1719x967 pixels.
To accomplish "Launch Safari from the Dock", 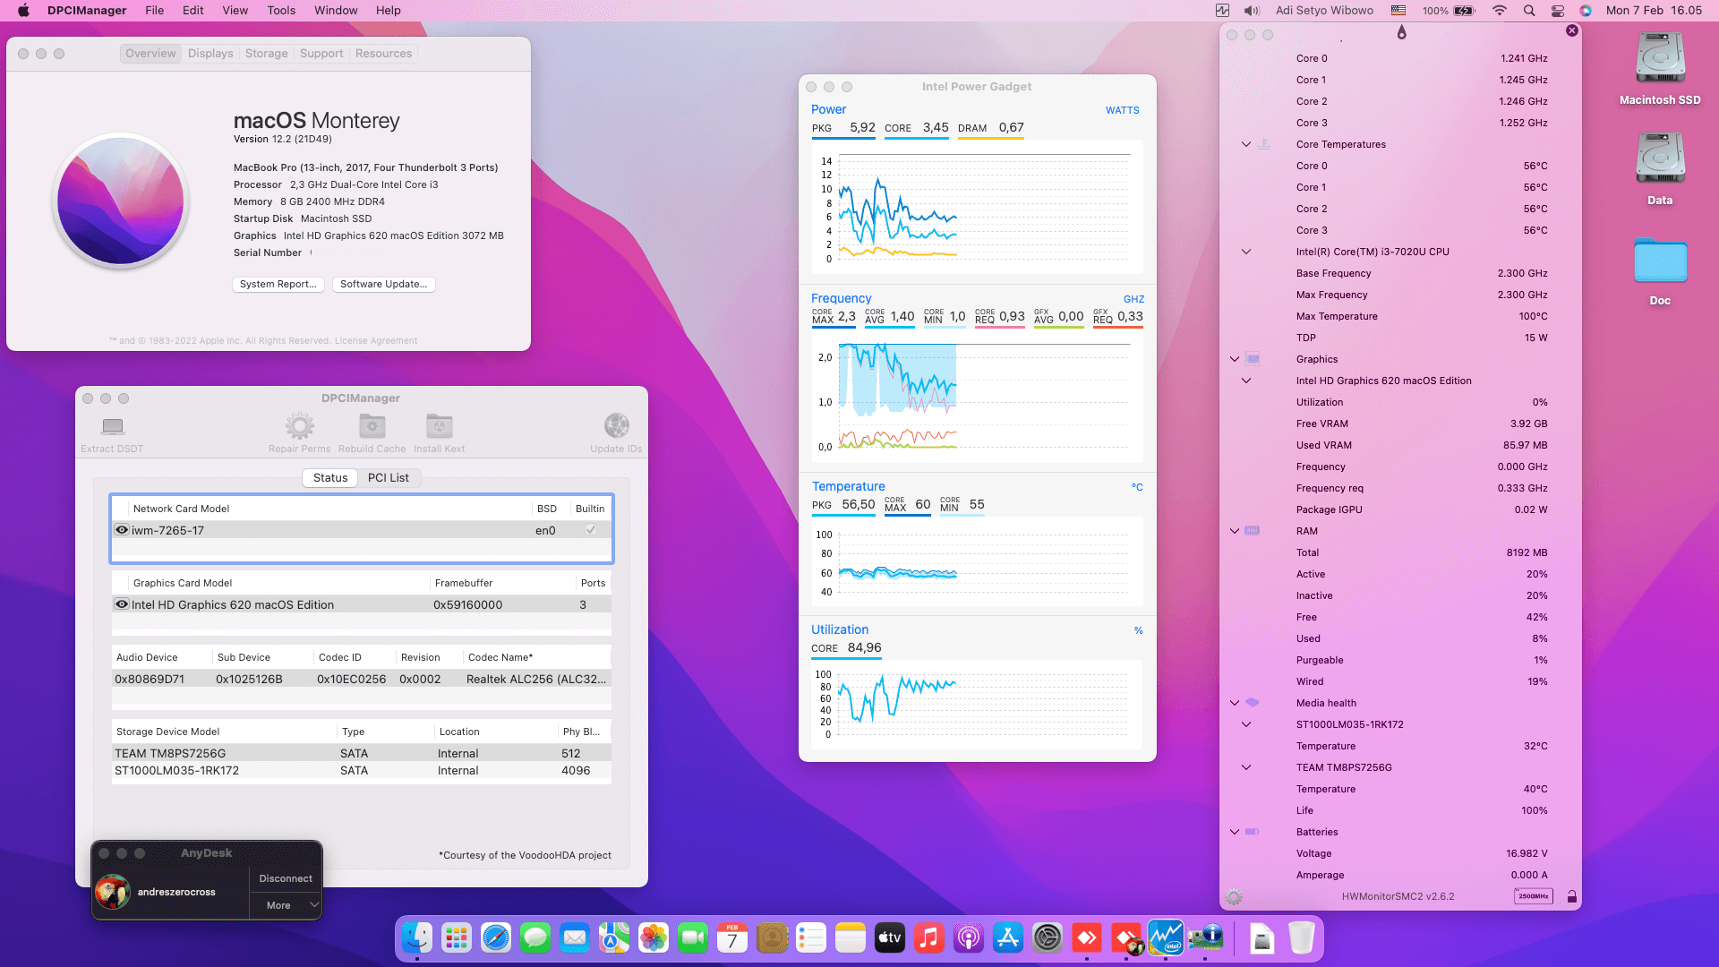I will (496, 937).
